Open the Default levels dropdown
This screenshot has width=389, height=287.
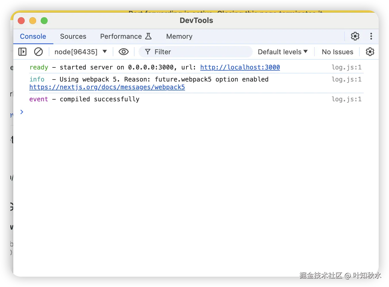(283, 52)
